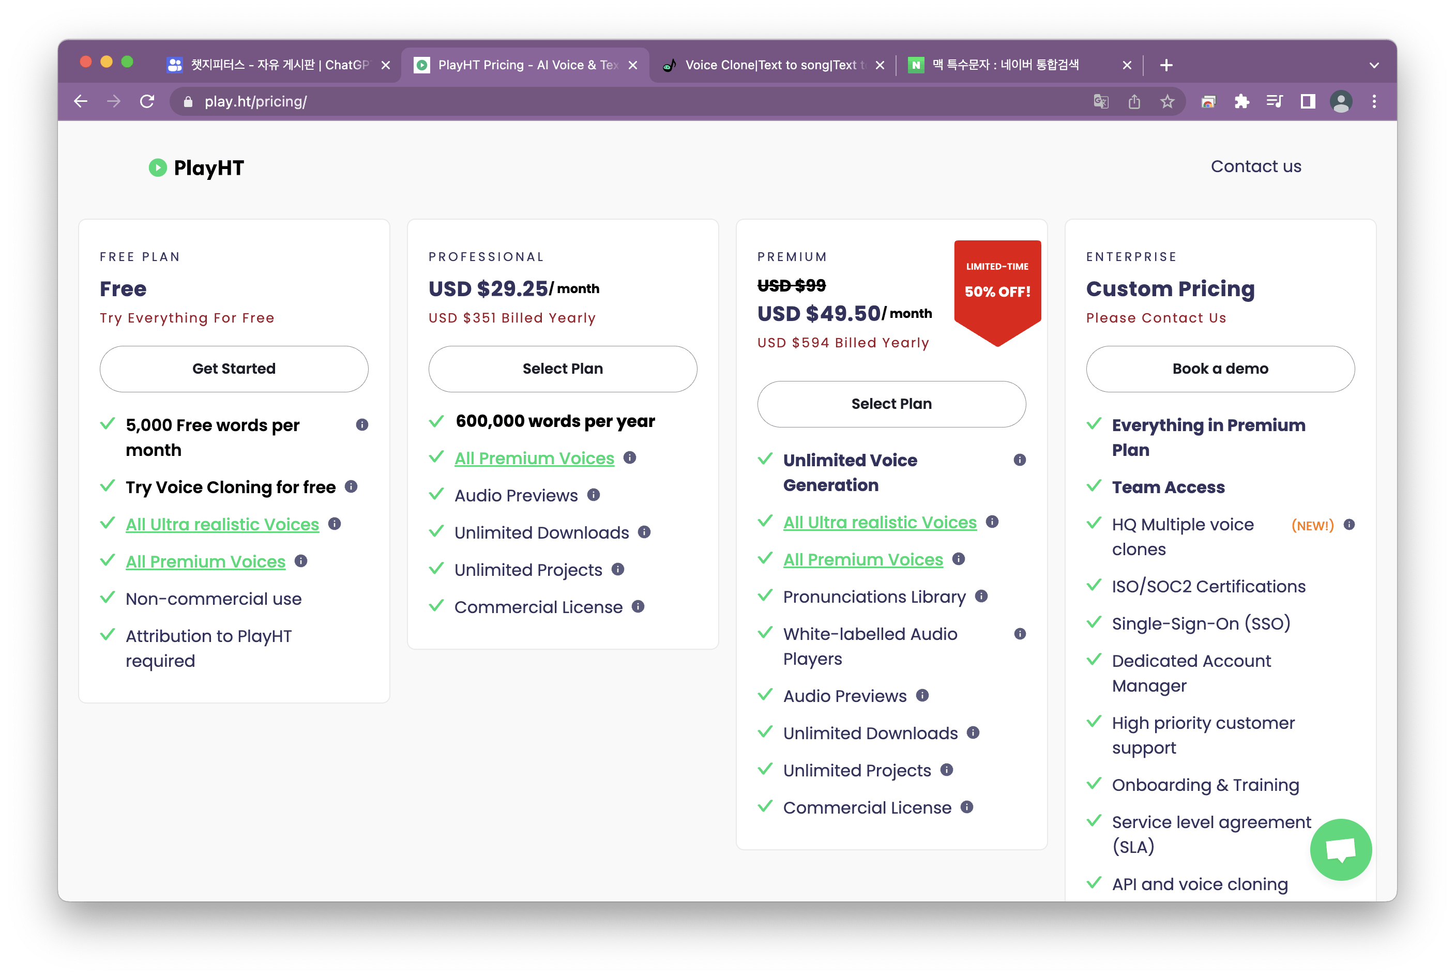This screenshot has height=978, width=1455.
Task: Click info icon beside Pronunciations Library
Action: coord(981,595)
